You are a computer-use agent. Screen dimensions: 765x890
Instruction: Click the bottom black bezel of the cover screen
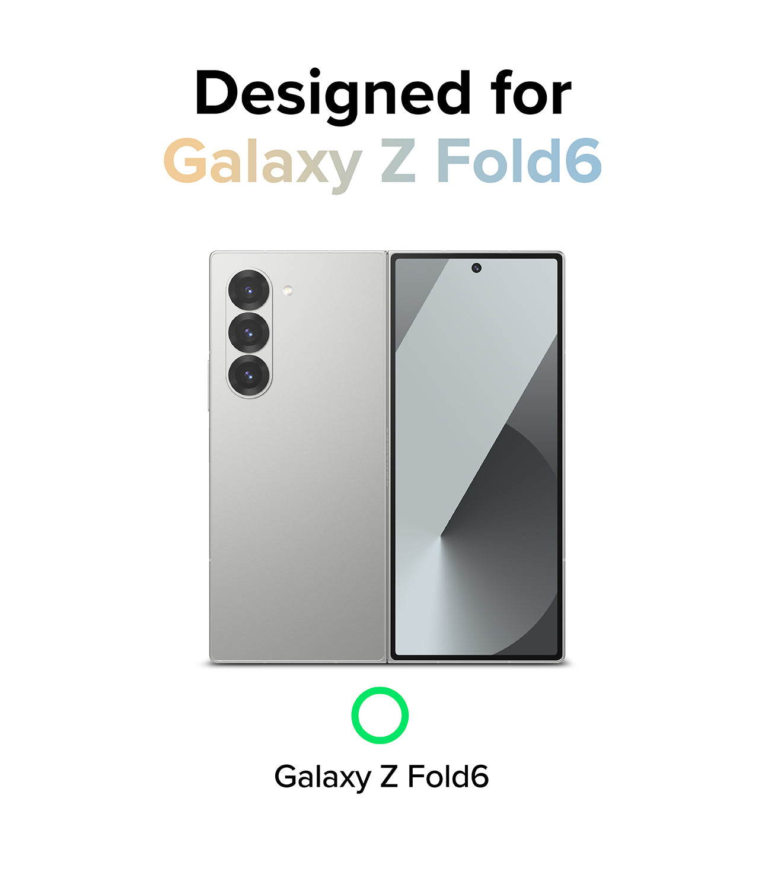click(x=476, y=657)
